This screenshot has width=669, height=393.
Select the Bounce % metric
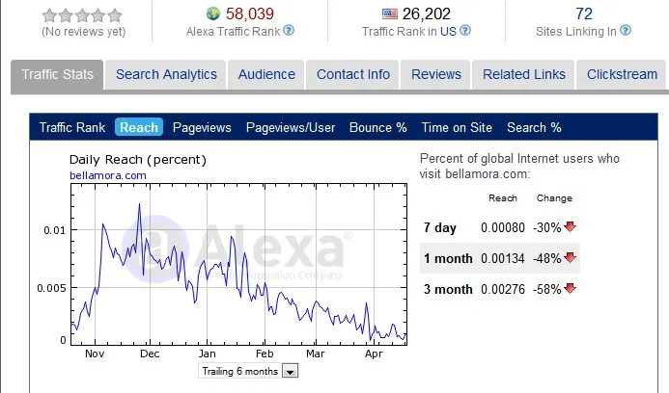point(378,127)
